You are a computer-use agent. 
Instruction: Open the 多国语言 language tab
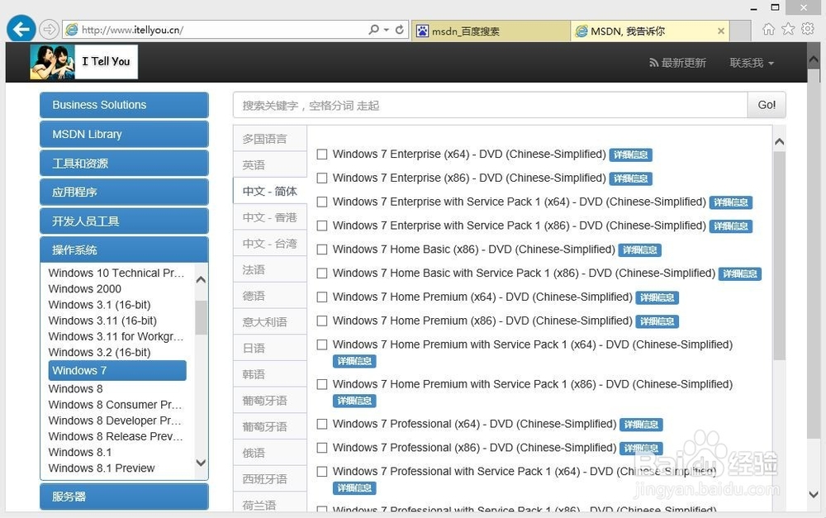pos(270,139)
